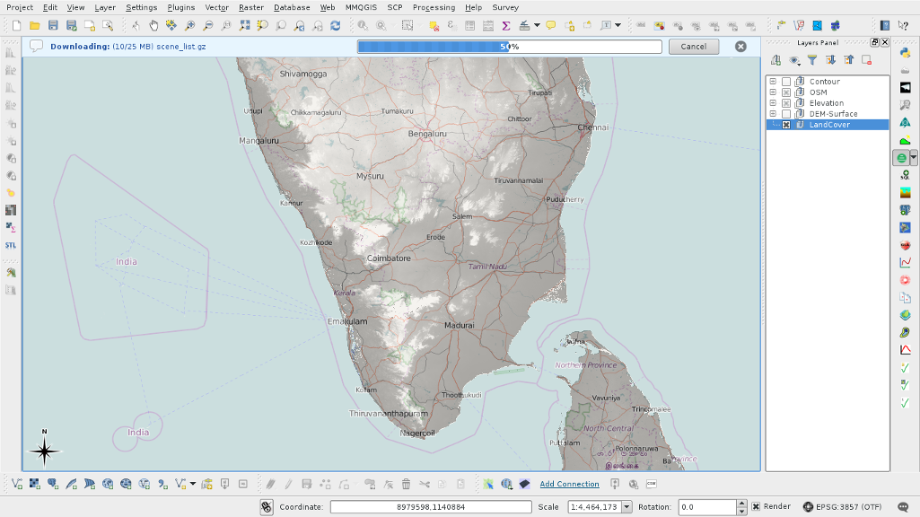This screenshot has width=920, height=517.
Task: Expand the OSM layer group
Action: coord(772,92)
